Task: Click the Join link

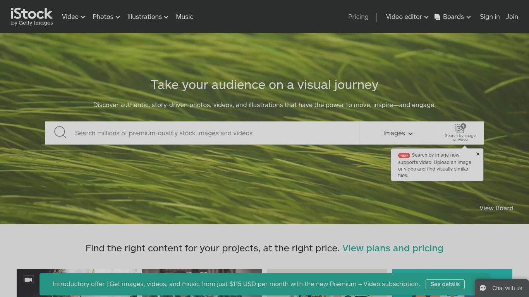Action: (x=512, y=17)
